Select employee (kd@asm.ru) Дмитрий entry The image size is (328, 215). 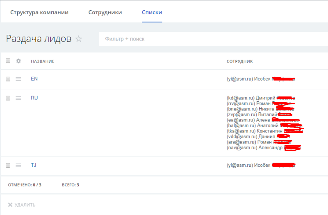pos(261,98)
